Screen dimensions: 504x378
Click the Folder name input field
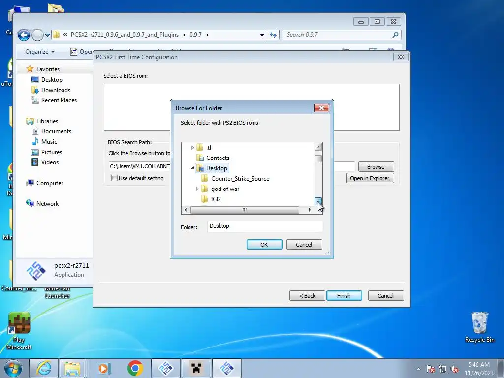[x=265, y=226]
